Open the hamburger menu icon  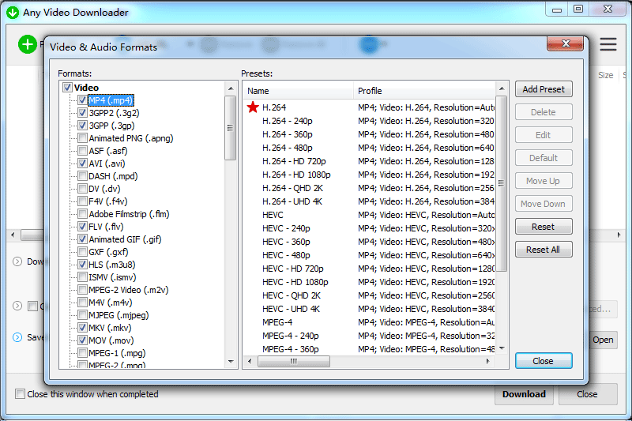[608, 44]
